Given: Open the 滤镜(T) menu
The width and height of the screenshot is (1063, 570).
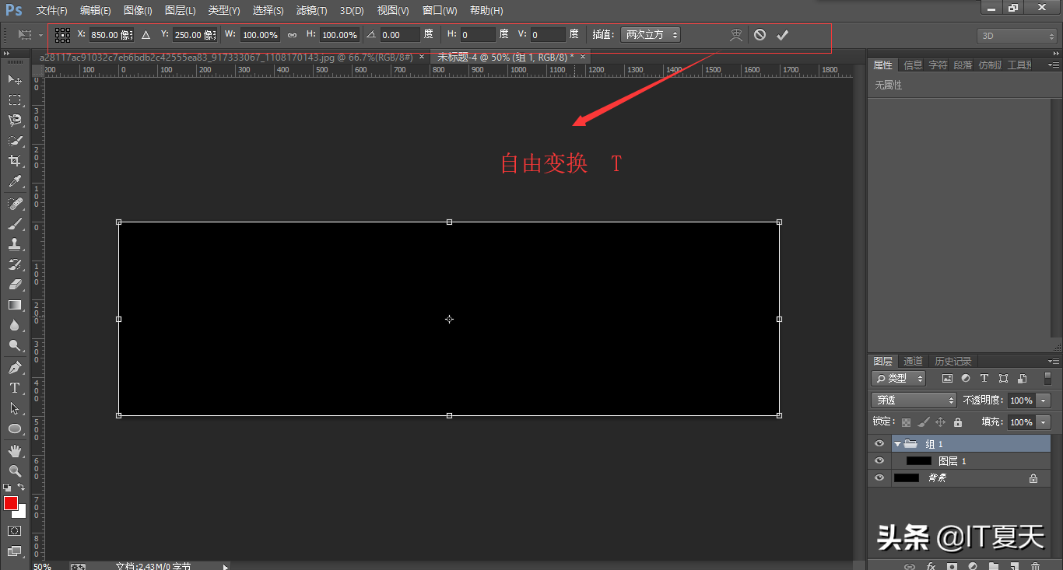Looking at the screenshot, I should 311,11.
